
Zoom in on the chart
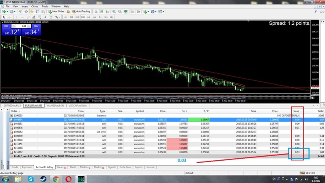tap(114, 12)
